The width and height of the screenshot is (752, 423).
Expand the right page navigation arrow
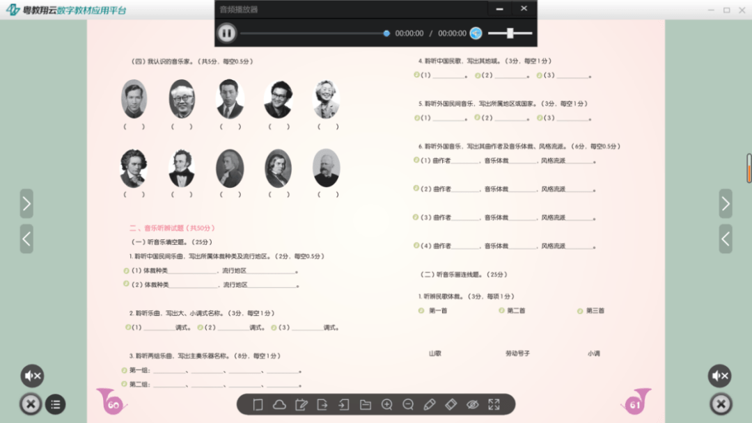click(x=725, y=204)
